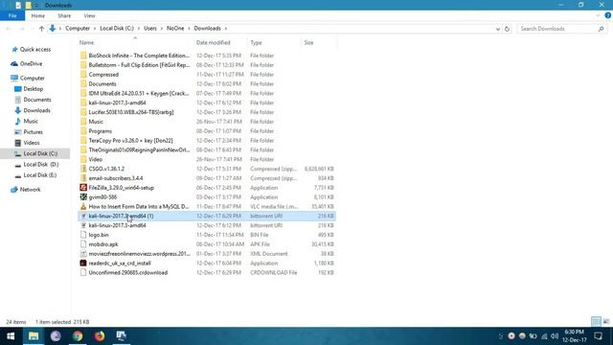Open Downloads in navigation pane
Screen dimensions: 613x345
(x=36, y=110)
